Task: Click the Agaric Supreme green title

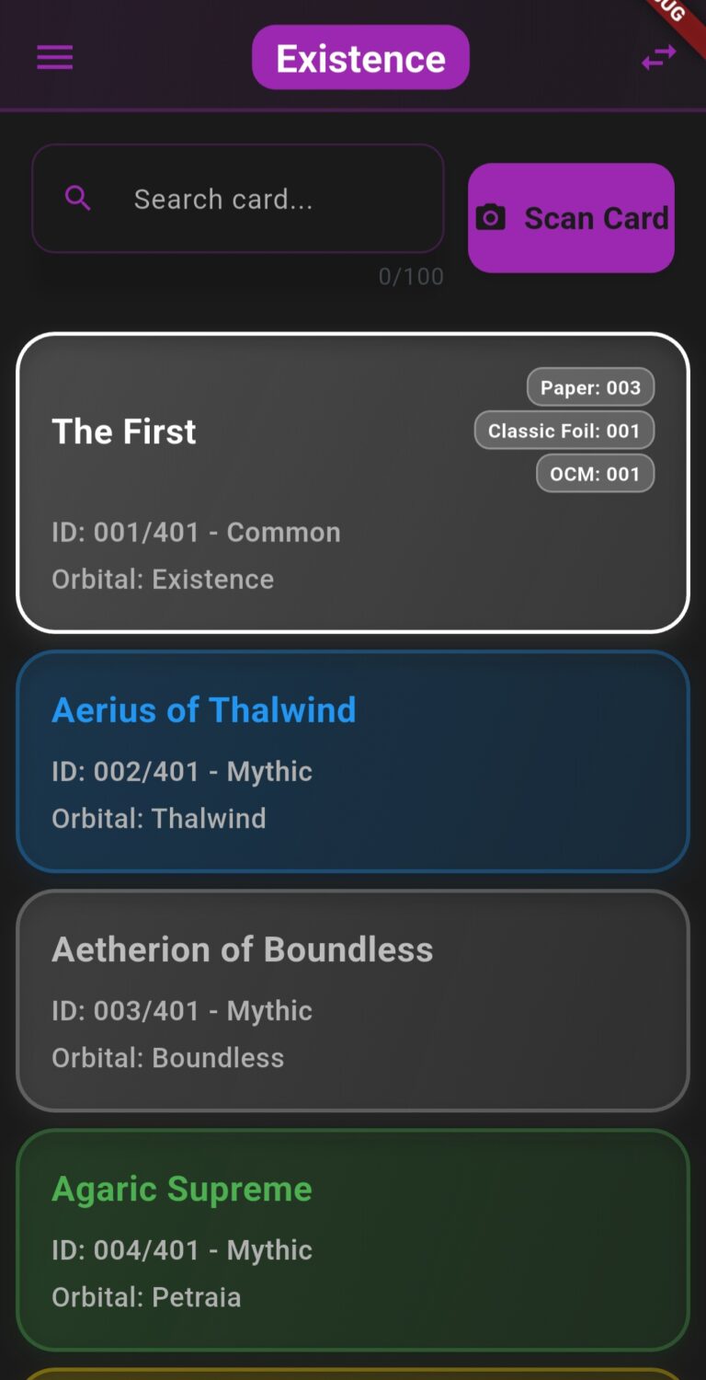Action: 182,1189
